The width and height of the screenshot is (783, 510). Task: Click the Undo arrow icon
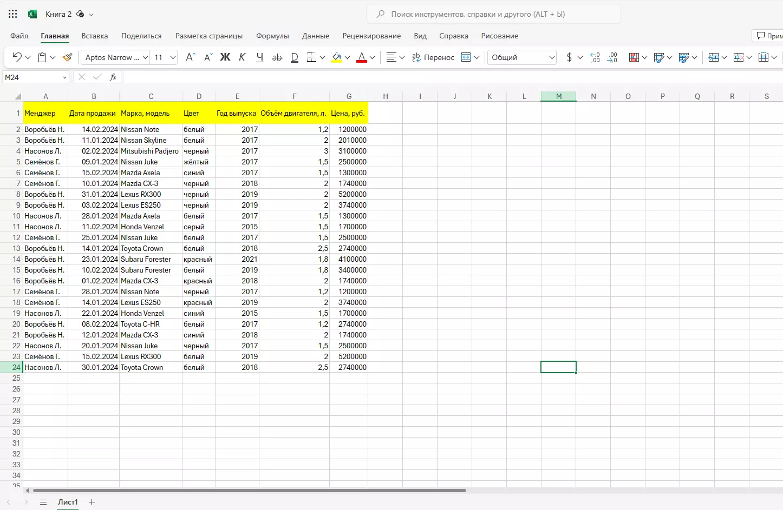coord(17,57)
